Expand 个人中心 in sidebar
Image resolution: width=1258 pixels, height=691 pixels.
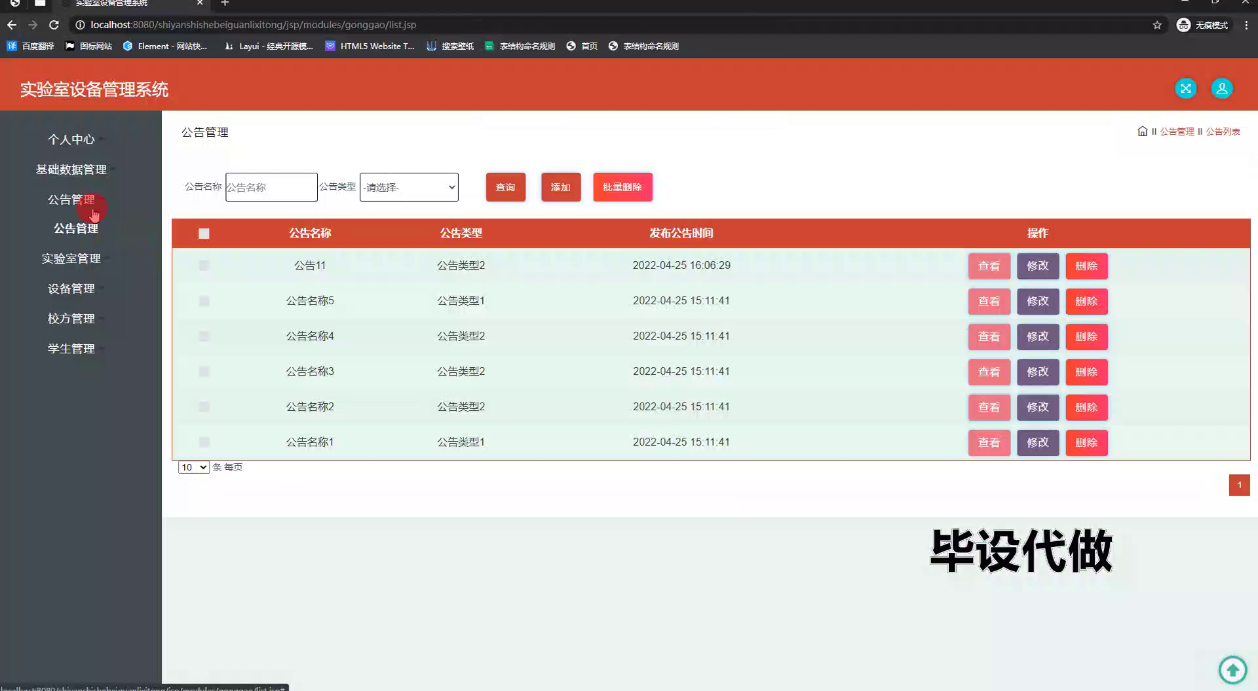coord(71,139)
